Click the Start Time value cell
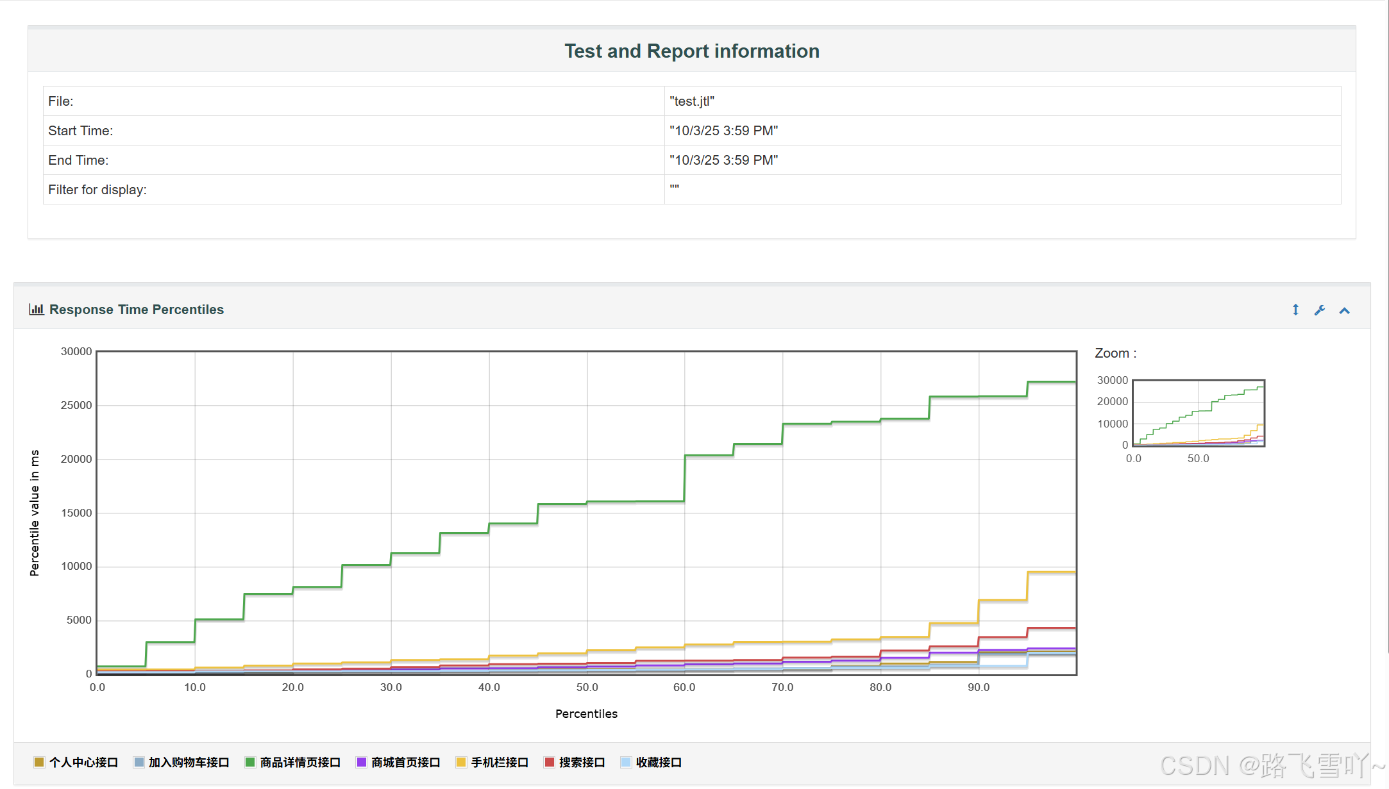 (723, 131)
